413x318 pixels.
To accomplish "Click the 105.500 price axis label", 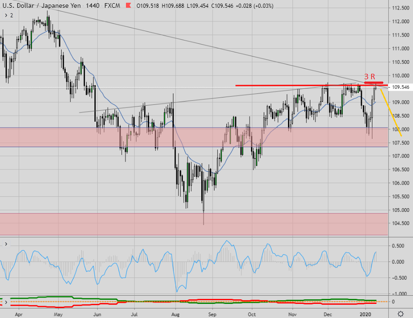I will click(401, 196).
